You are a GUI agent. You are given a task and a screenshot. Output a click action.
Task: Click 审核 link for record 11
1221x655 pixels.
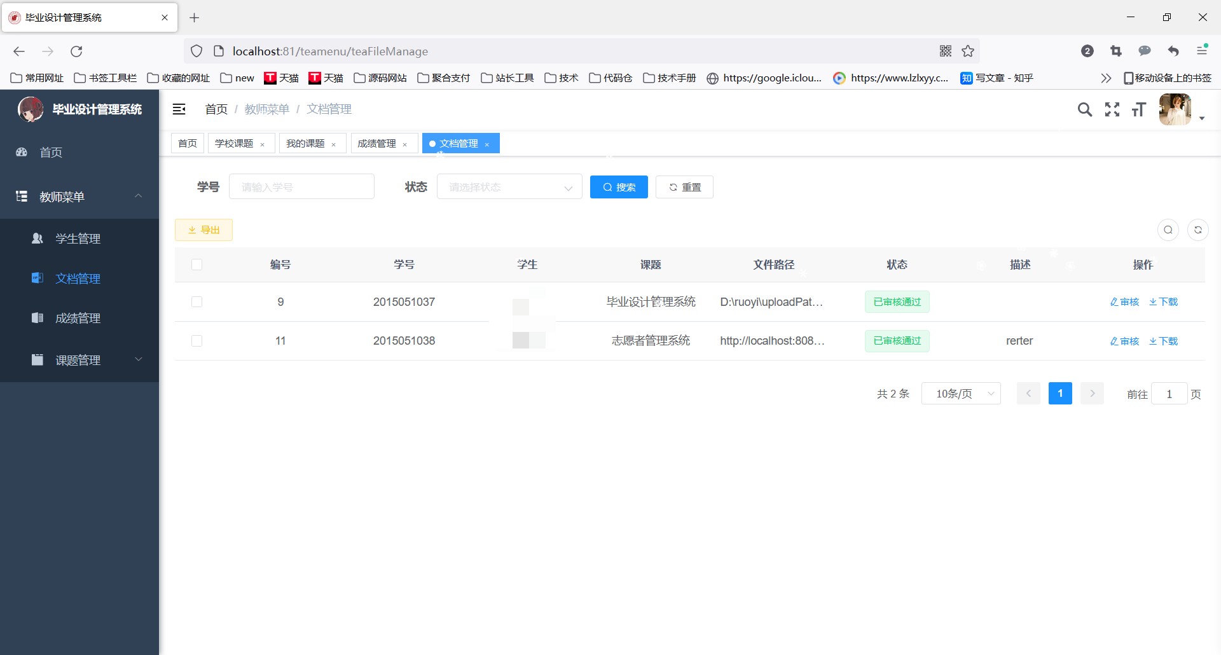click(x=1124, y=341)
